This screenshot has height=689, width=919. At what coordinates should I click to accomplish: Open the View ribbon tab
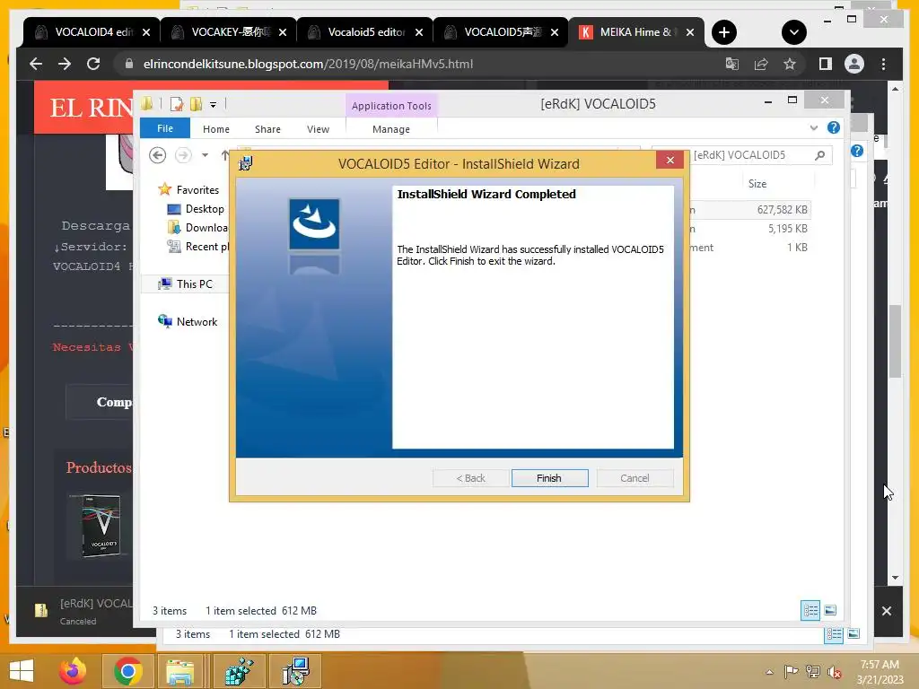click(318, 129)
